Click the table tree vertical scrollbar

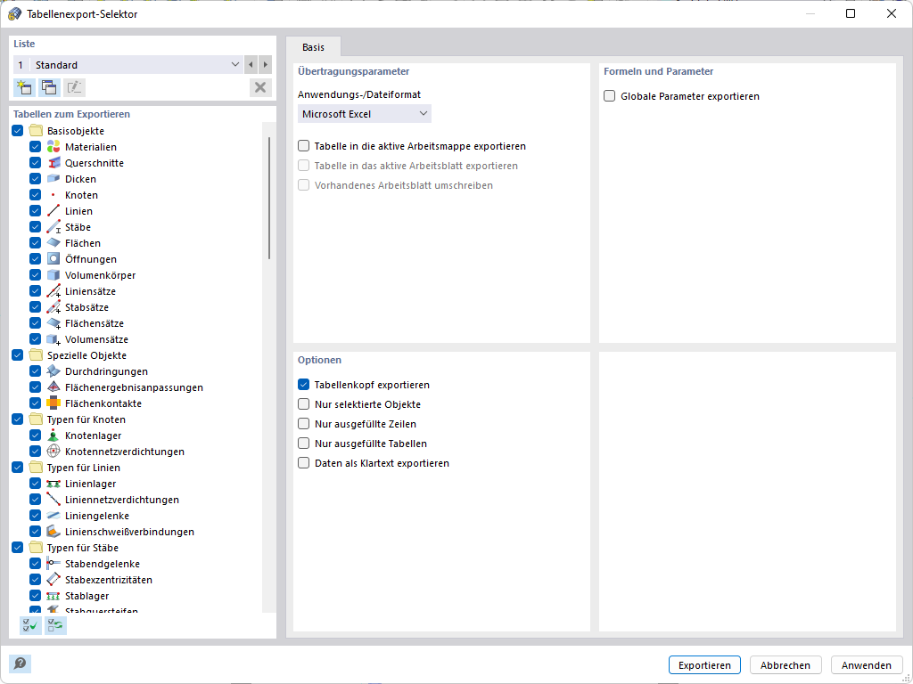[x=268, y=196]
